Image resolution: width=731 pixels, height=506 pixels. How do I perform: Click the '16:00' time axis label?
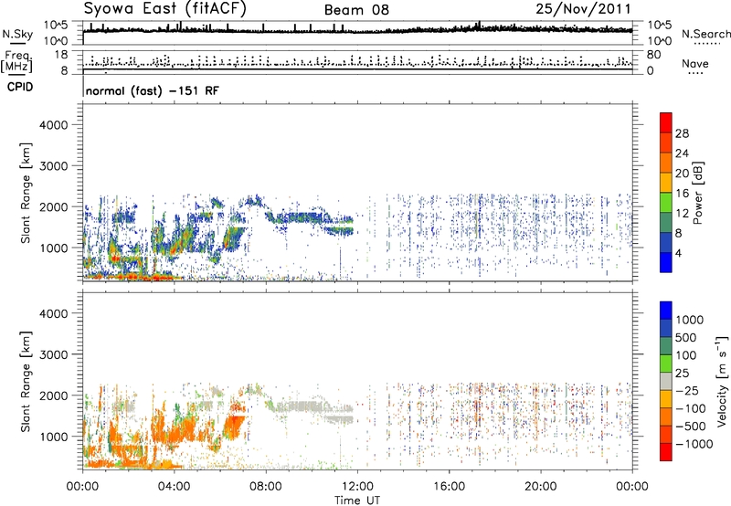pos(449,487)
